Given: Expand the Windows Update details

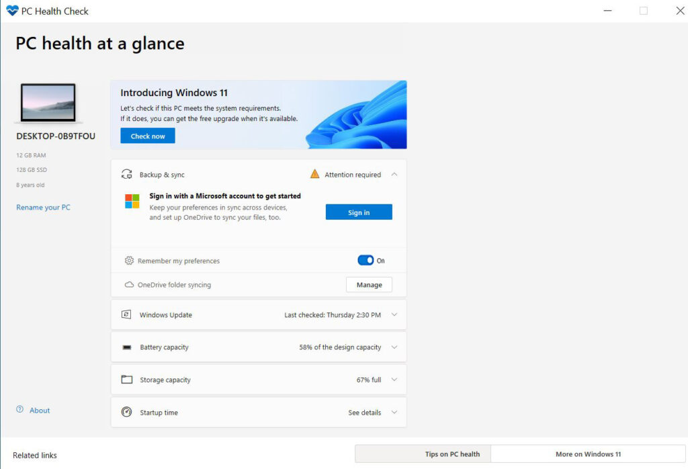Looking at the screenshot, I should [396, 314].
